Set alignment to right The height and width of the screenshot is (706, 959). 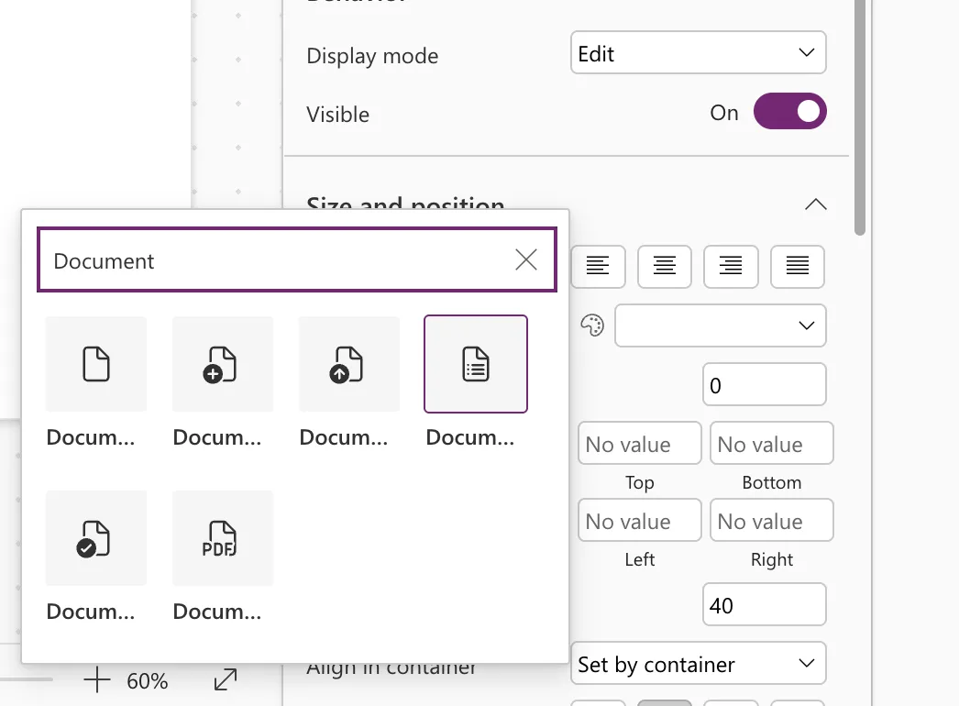click(x=731, y=266)
